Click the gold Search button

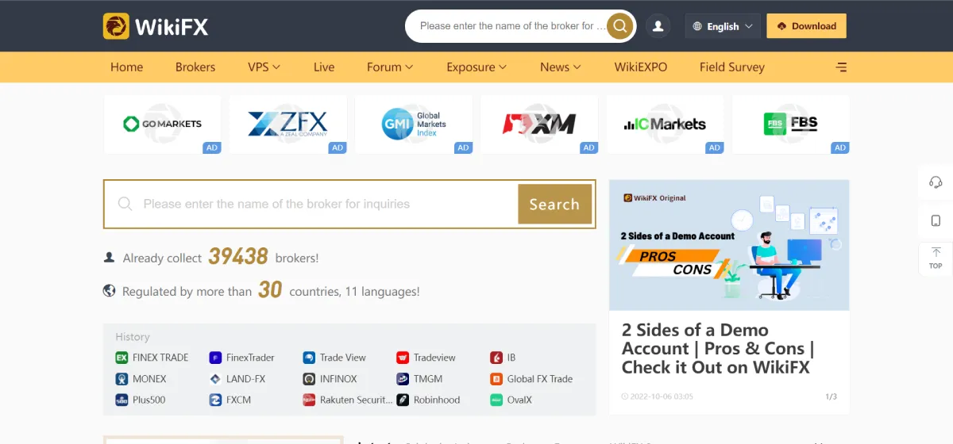[554, 205]
